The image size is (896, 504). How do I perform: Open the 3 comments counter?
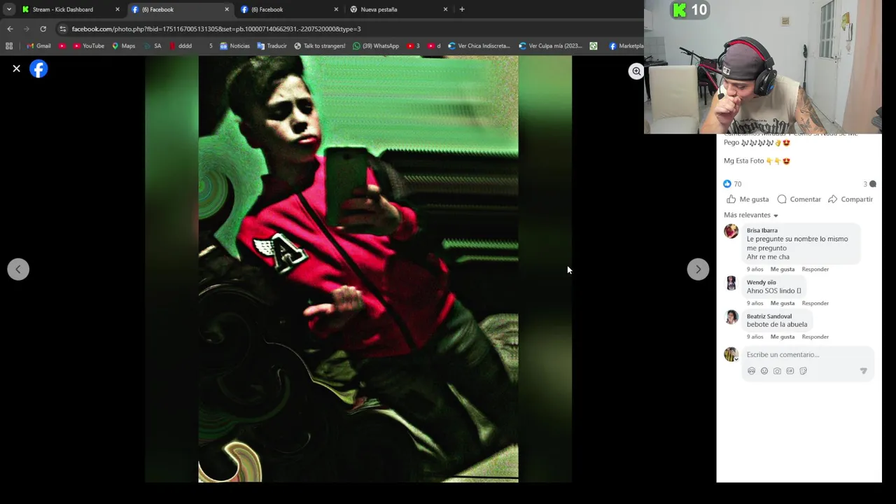(869, 184)
